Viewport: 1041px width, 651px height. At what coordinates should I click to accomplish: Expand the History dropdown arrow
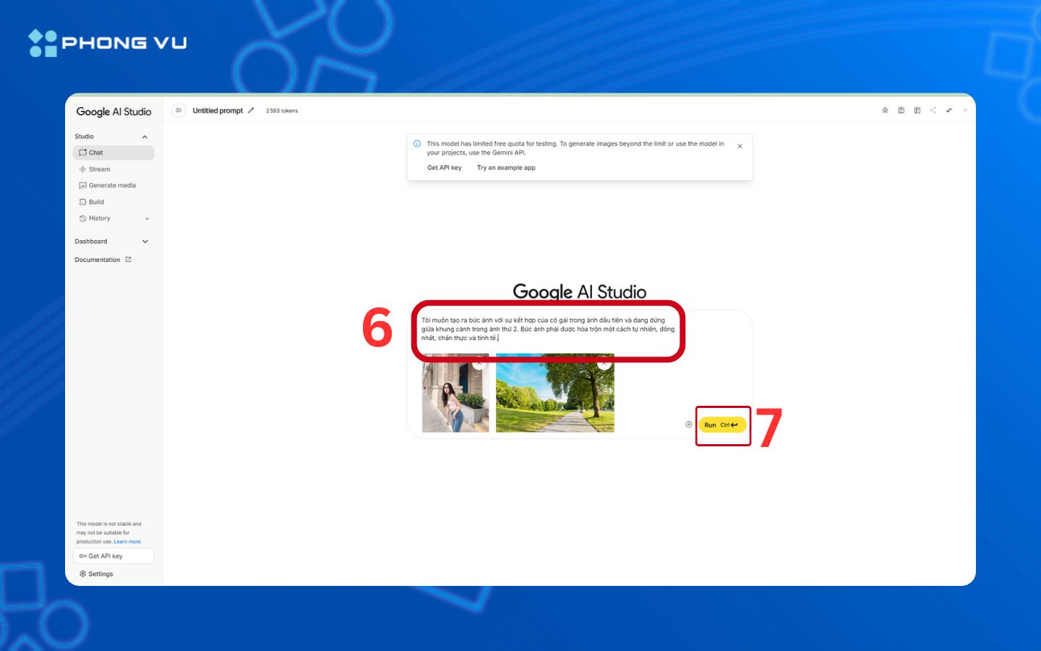pyautogui.click(x=147, y=218)
